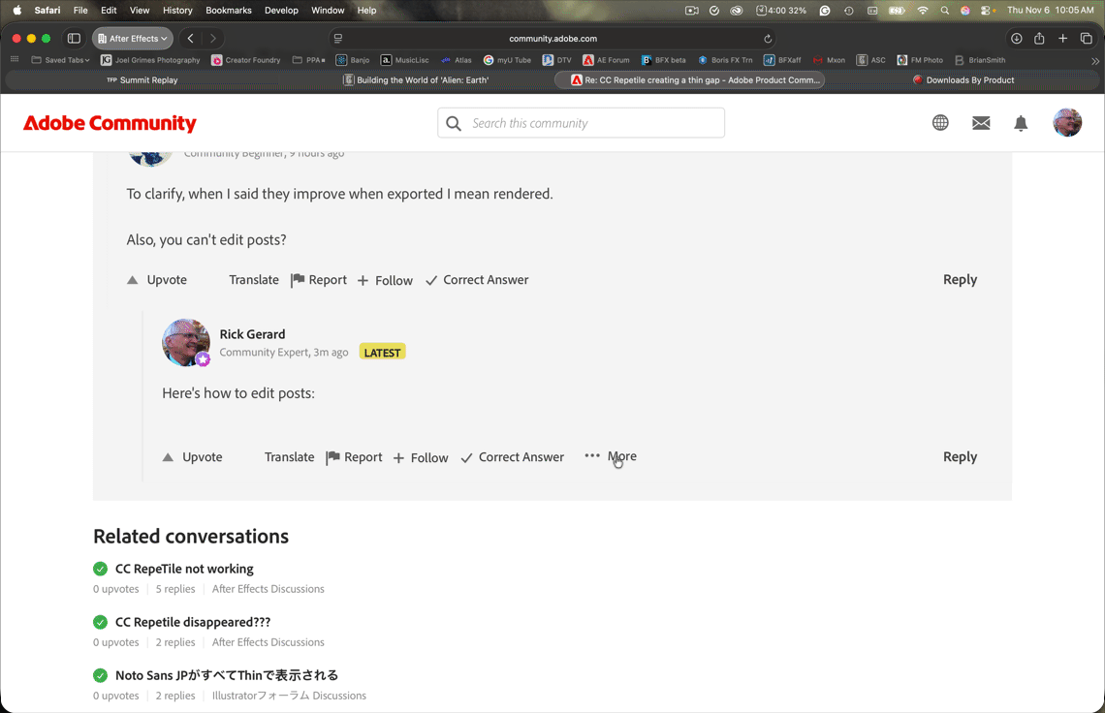Open the AE Forum bookmark

pyautogui.click(x=606, y=60)
